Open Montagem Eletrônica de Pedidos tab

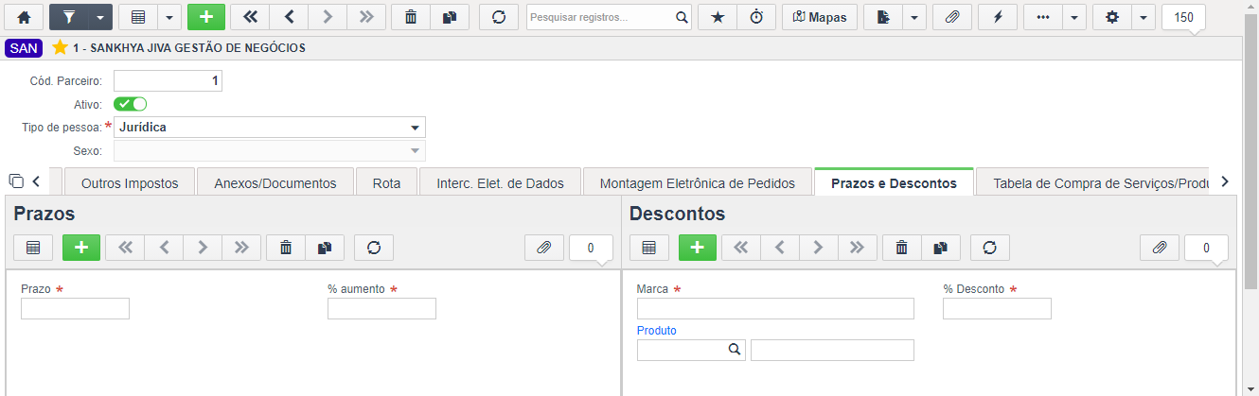pos(698,182)
